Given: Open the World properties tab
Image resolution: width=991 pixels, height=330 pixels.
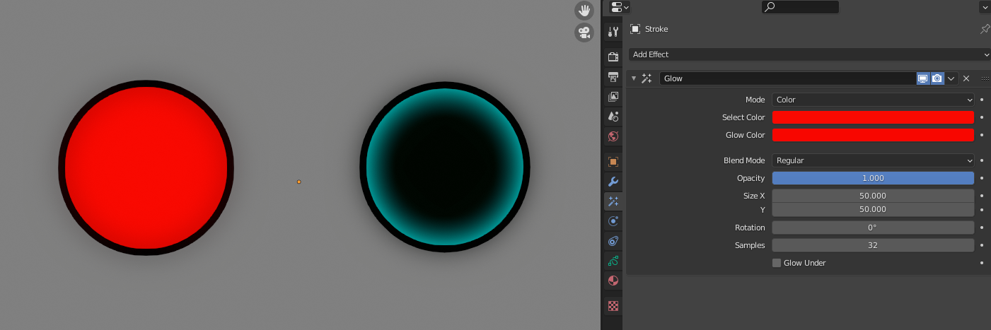Looking at the screenshot, I should pyautogui.click(x=613, y=136).
